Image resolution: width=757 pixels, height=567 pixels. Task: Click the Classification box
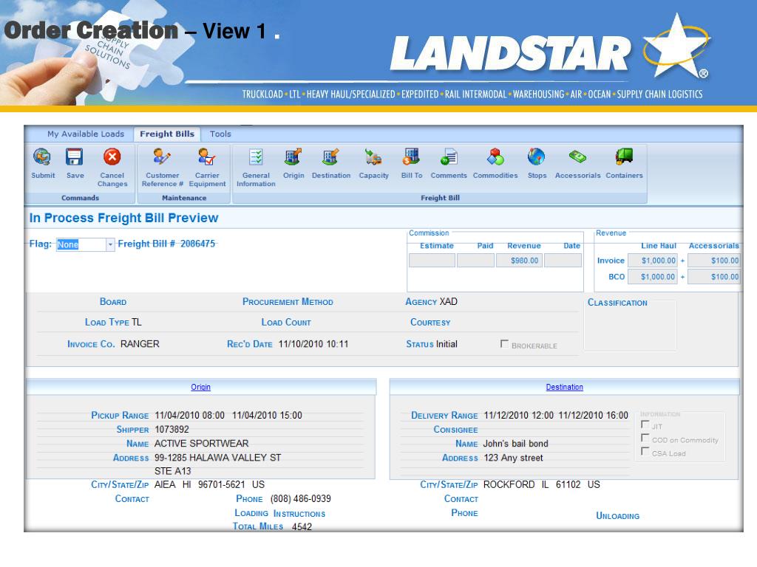coord(630,326)
